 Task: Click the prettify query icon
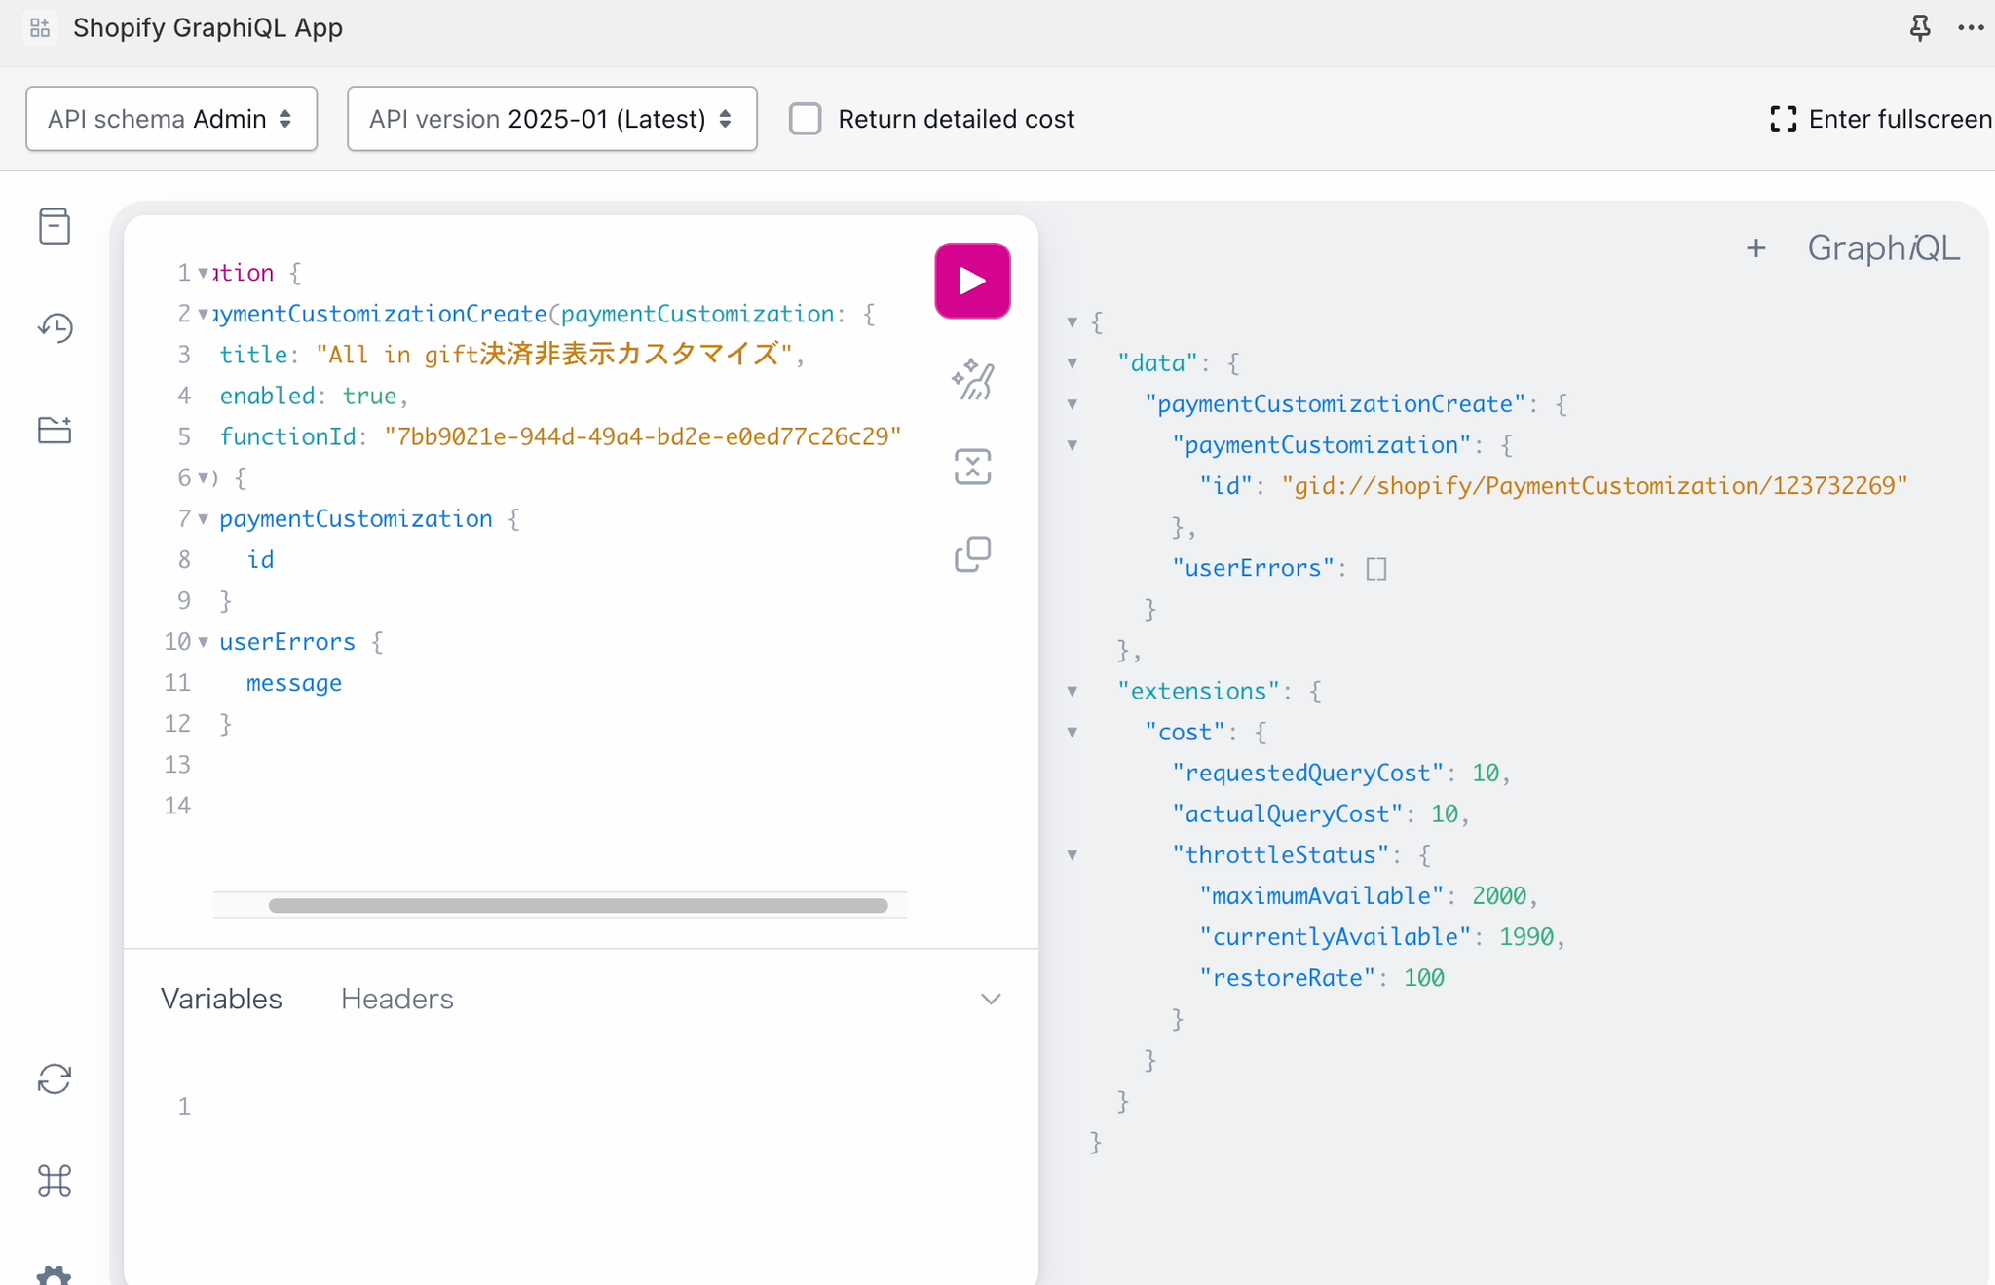(x=972, y=380)
